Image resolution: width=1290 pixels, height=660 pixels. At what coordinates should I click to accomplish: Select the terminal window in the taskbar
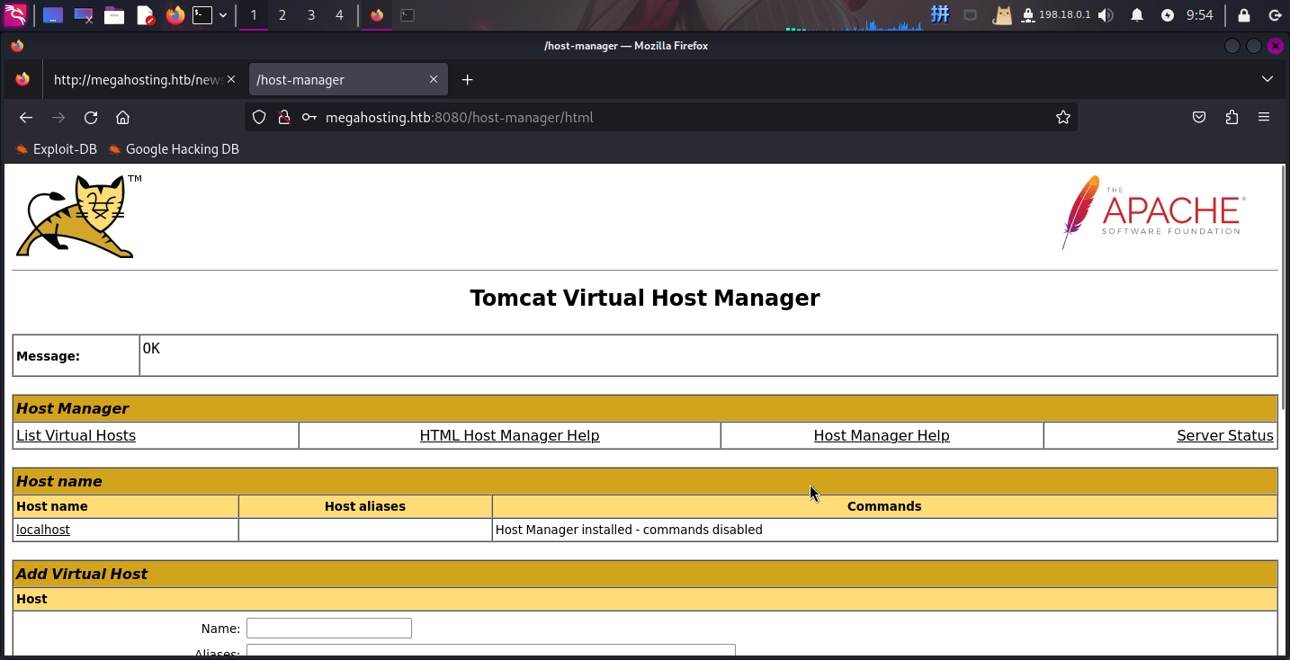click(408, 15)
